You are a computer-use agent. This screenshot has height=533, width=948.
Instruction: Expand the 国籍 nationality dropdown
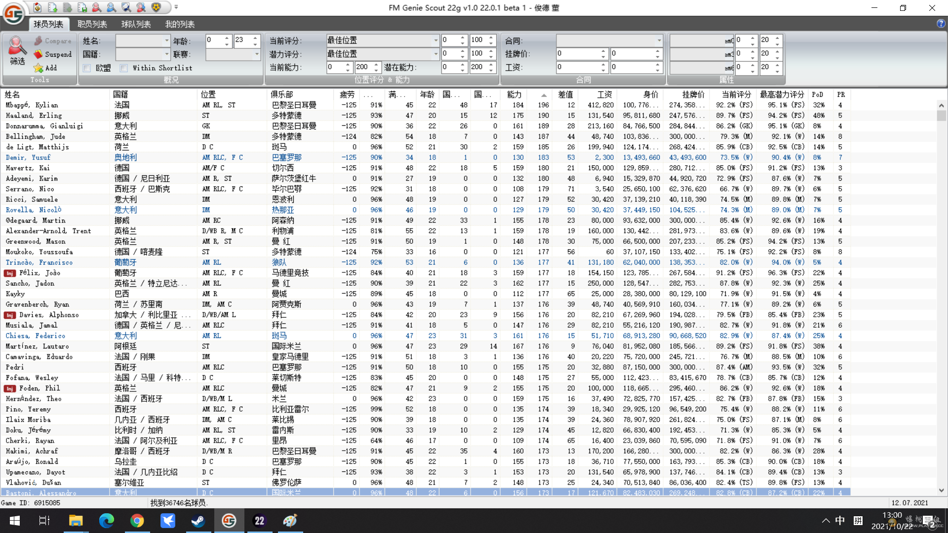(x=167, y=54)
